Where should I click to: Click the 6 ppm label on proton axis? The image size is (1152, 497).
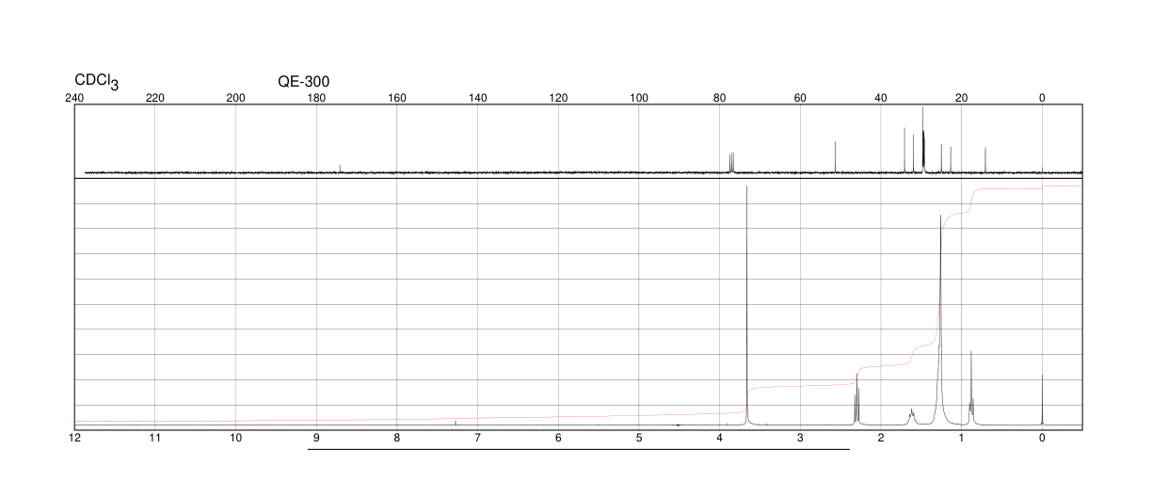coord(558,438)
